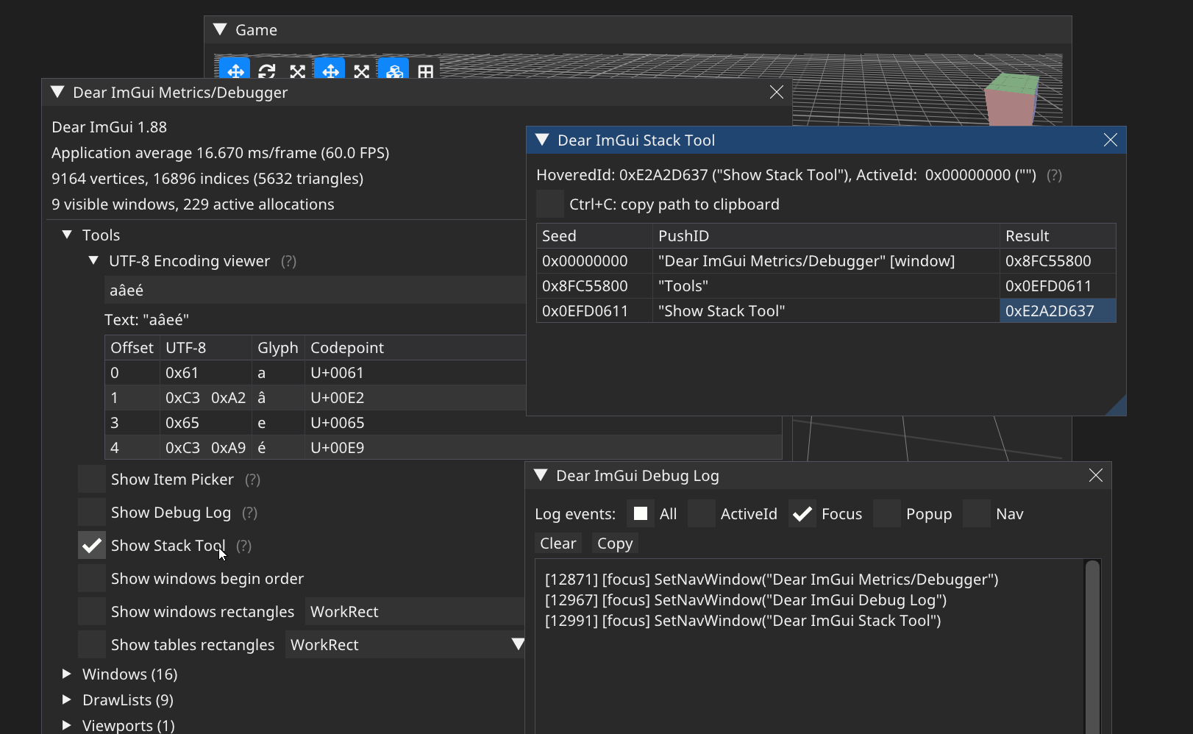Click the Stack Tool window resize grip
The image size is (1193, 734).
click(x=1117, y=407)
